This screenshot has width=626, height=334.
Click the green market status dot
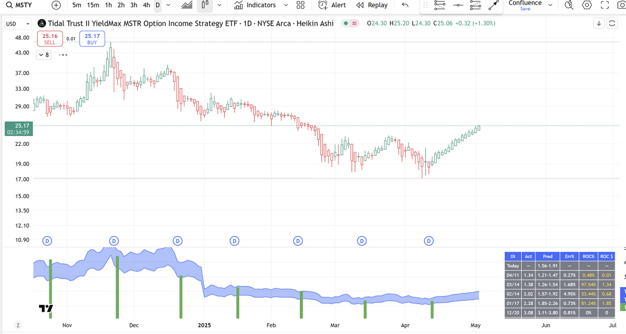pos(346,24)
